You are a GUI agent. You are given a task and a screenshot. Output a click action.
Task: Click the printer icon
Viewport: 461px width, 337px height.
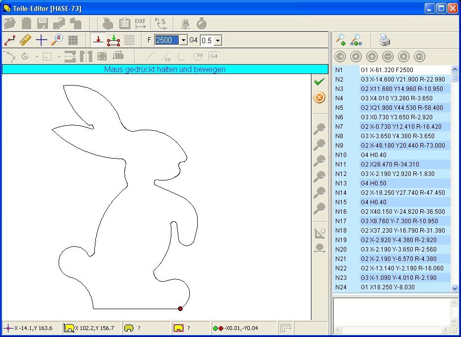(x=385, y=40)
